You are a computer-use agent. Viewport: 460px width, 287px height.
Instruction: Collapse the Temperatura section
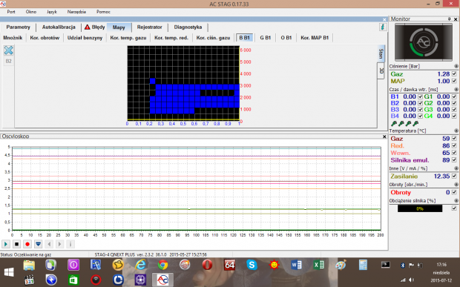point(456,131)
